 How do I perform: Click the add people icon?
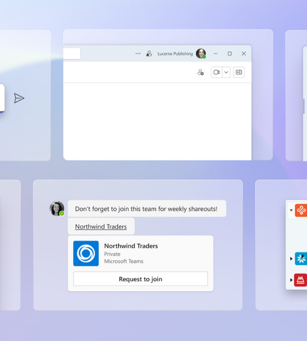click(x=200, y=72)
